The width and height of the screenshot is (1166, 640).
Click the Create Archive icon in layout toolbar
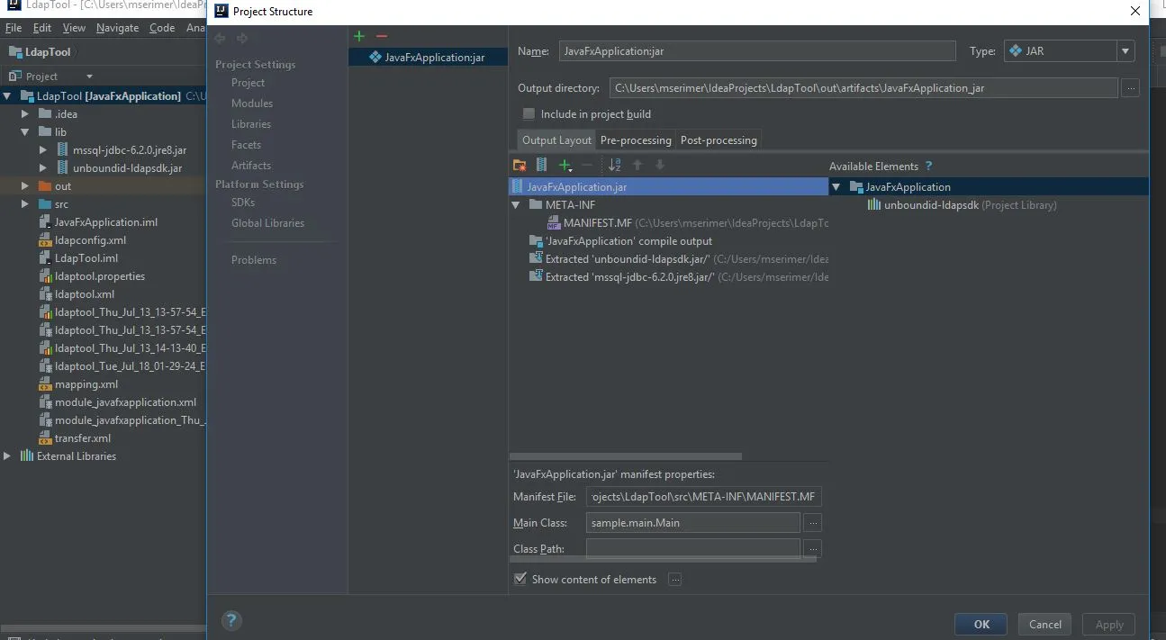[x=541, y=165]
